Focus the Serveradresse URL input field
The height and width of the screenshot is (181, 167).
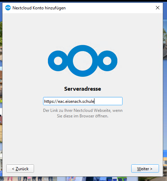pyautogui.click(x=83, y=101)
